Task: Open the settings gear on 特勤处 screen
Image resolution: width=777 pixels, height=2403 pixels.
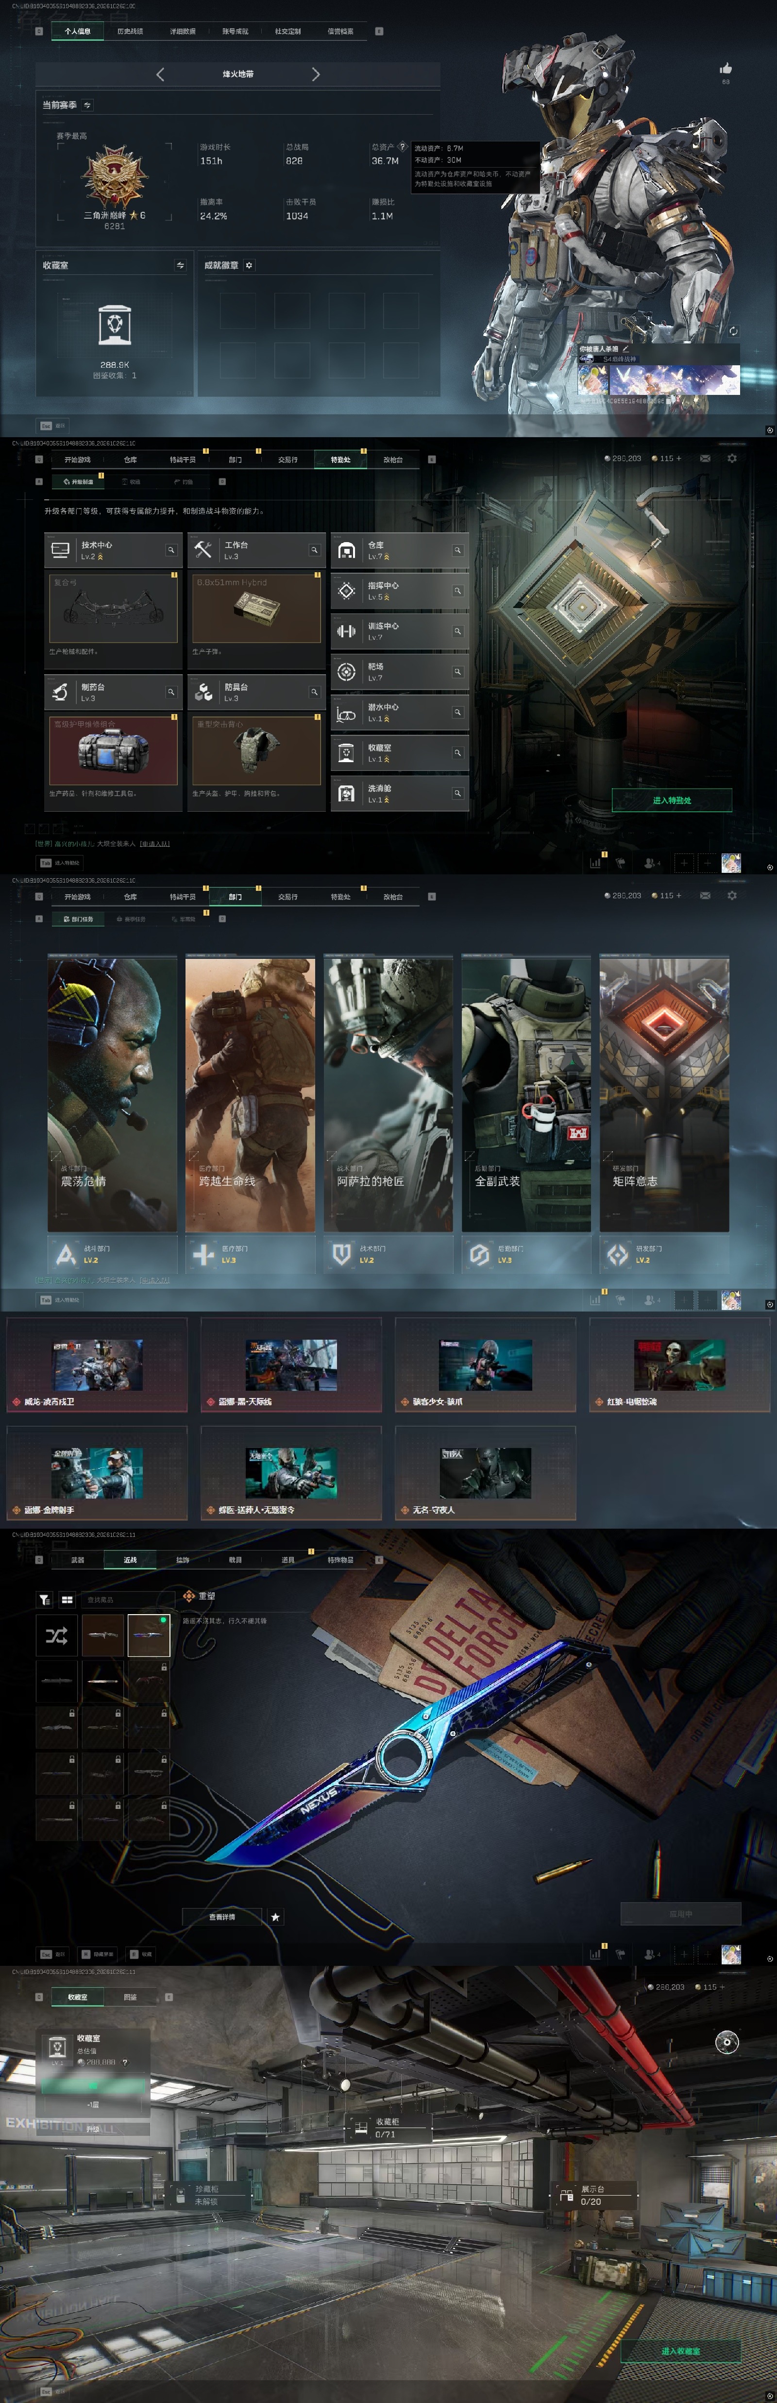Action: (x=732, y=459)
